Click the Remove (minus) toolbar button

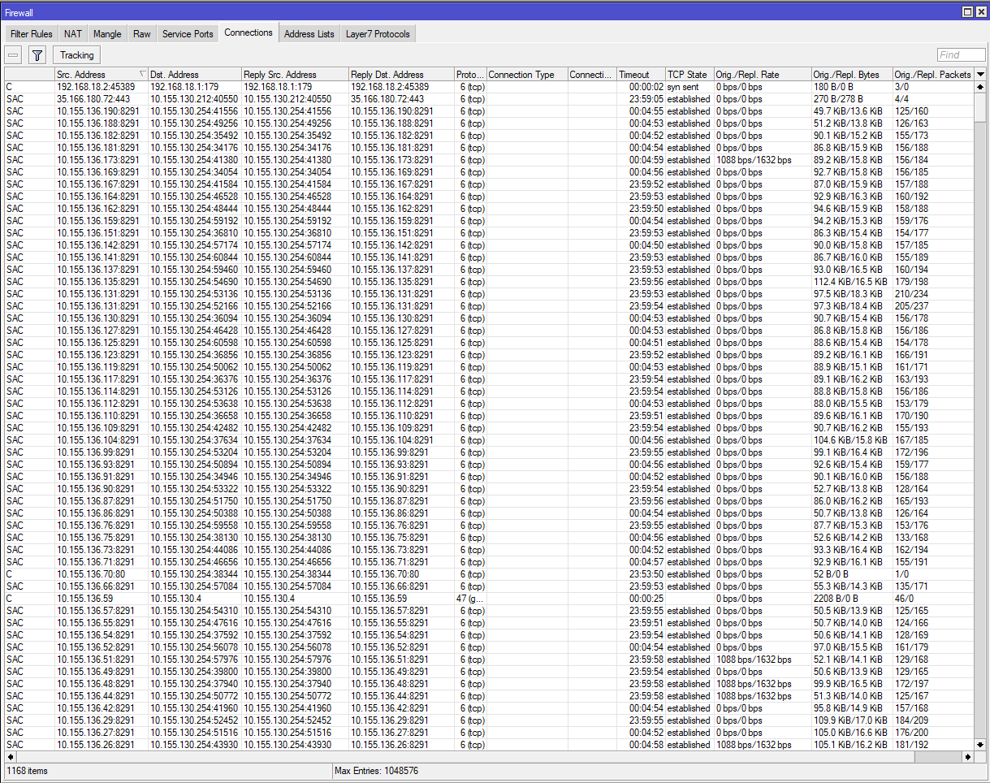tap(13, 55)
